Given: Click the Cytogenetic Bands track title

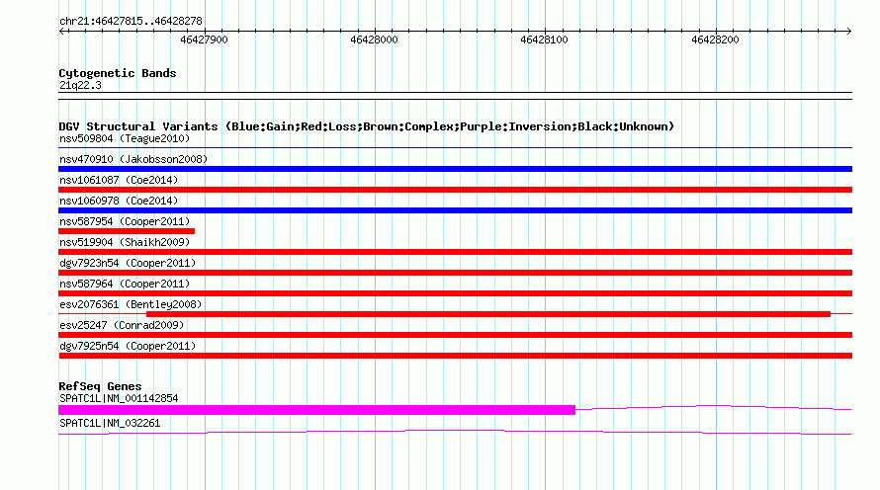Looking at the screenshot, I should pos(118,73).
